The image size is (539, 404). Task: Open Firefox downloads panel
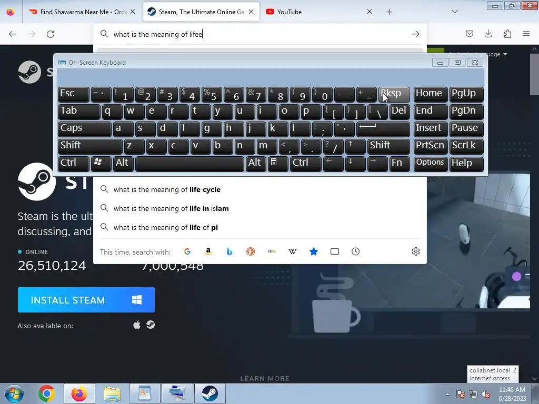pyautogui.click(x=488, y=34)
